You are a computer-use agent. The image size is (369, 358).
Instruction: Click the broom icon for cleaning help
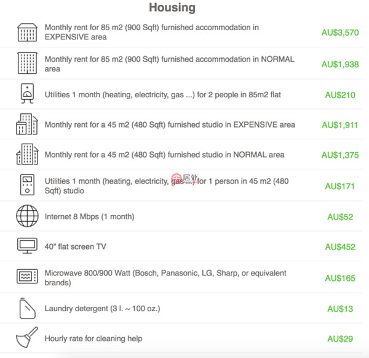point(27,338)
